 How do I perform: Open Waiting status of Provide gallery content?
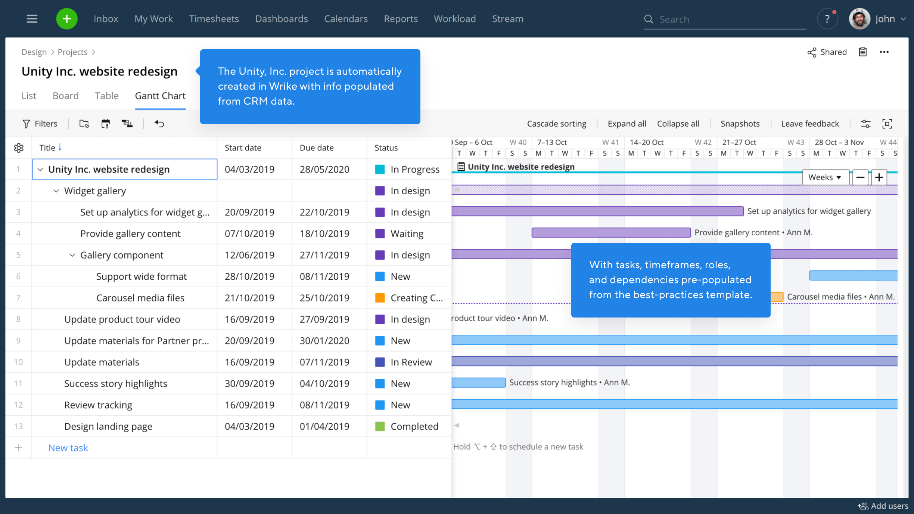point(407,233)
